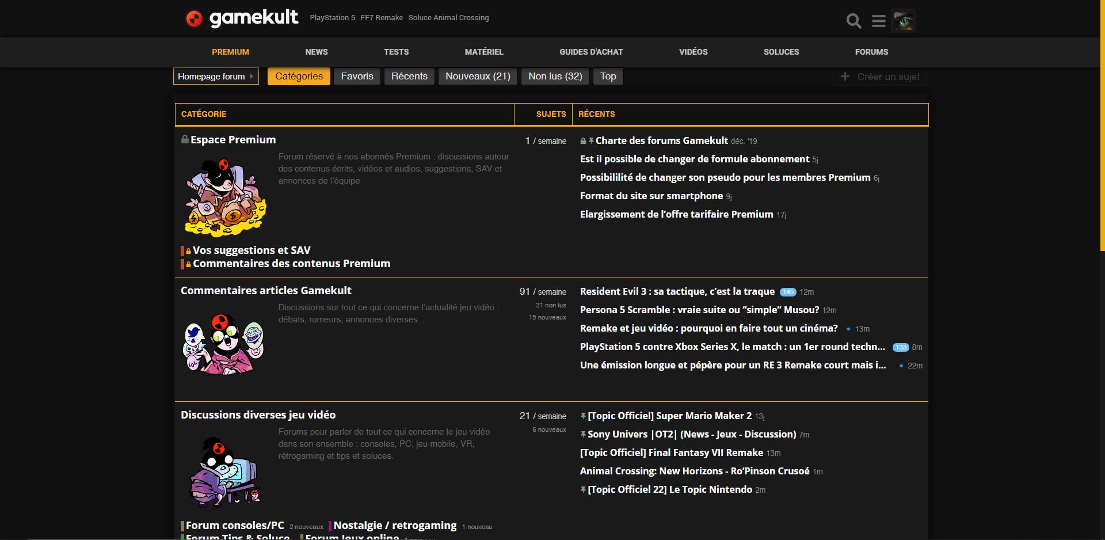Select the Catégories tab

click(x=299, y=77)
